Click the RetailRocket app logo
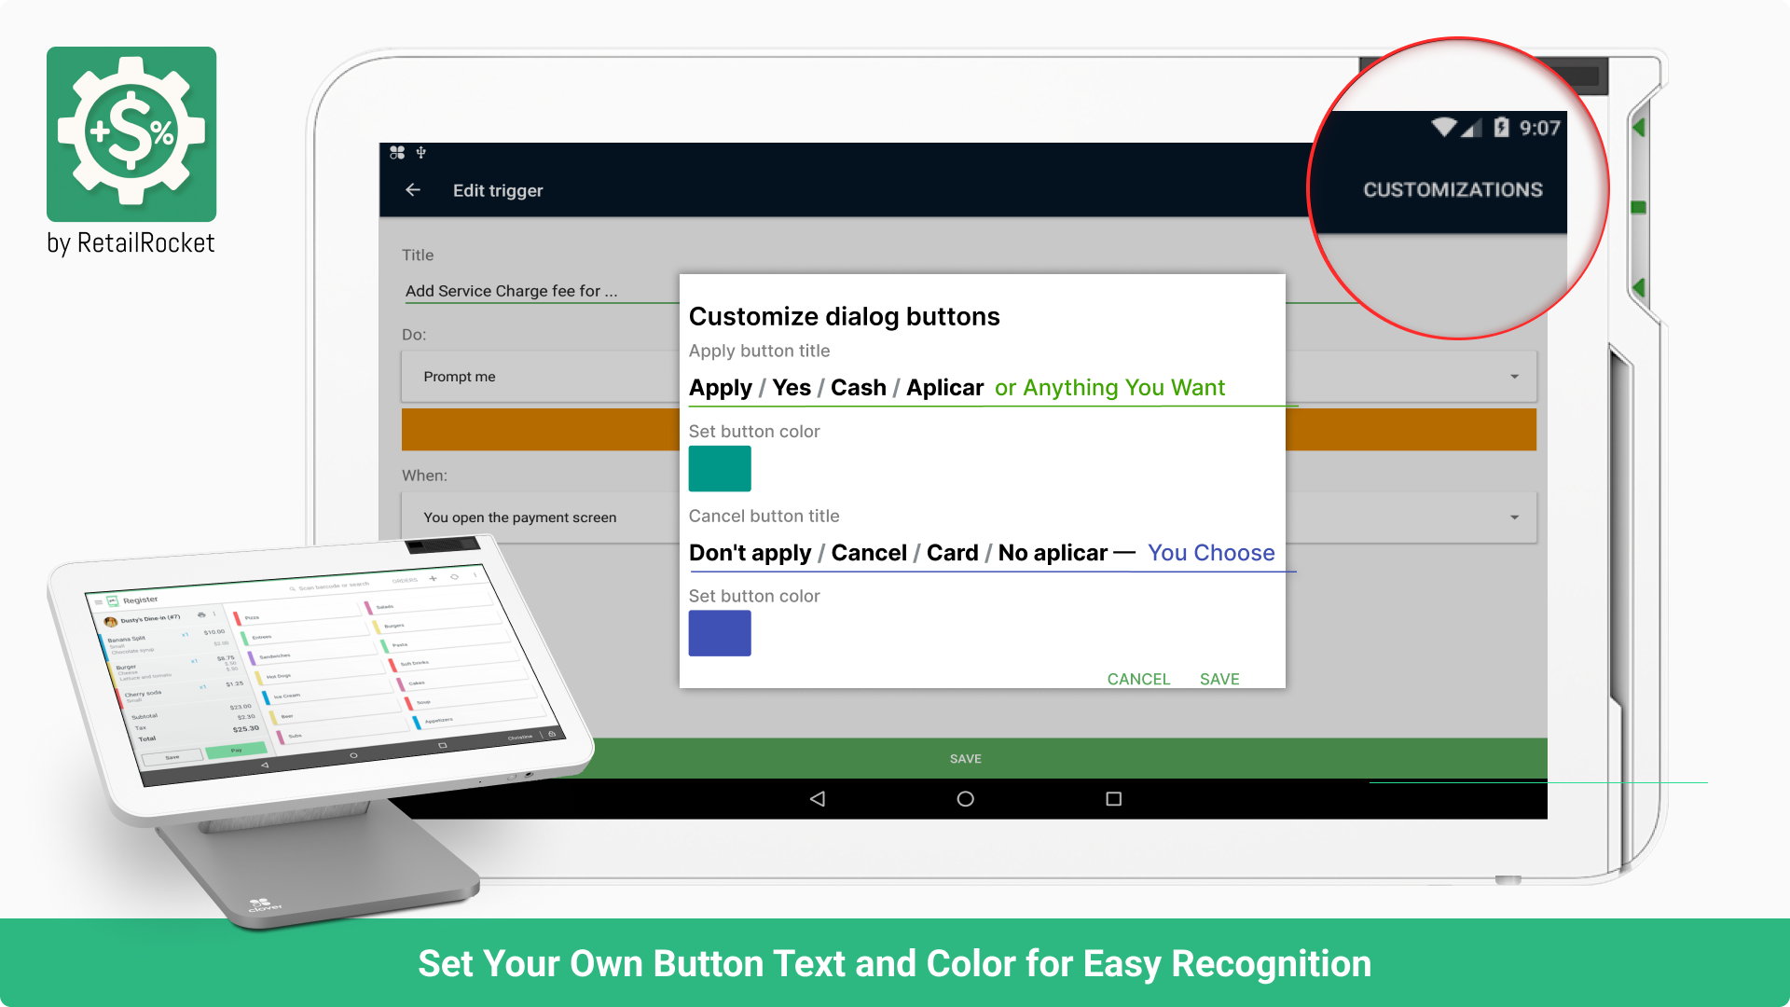The image size is (1790, 1007). [131, 134]
